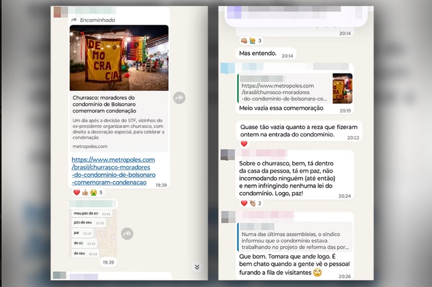Tap the small thumbnail in quoted metropoles preview

click(343, 88)
